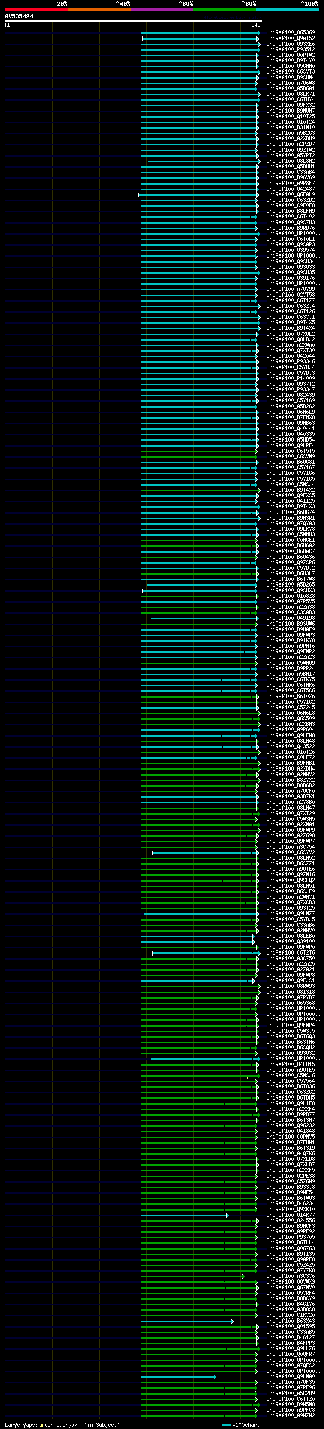Select the UniRef100_Q10T25 label

coord(290,117)
